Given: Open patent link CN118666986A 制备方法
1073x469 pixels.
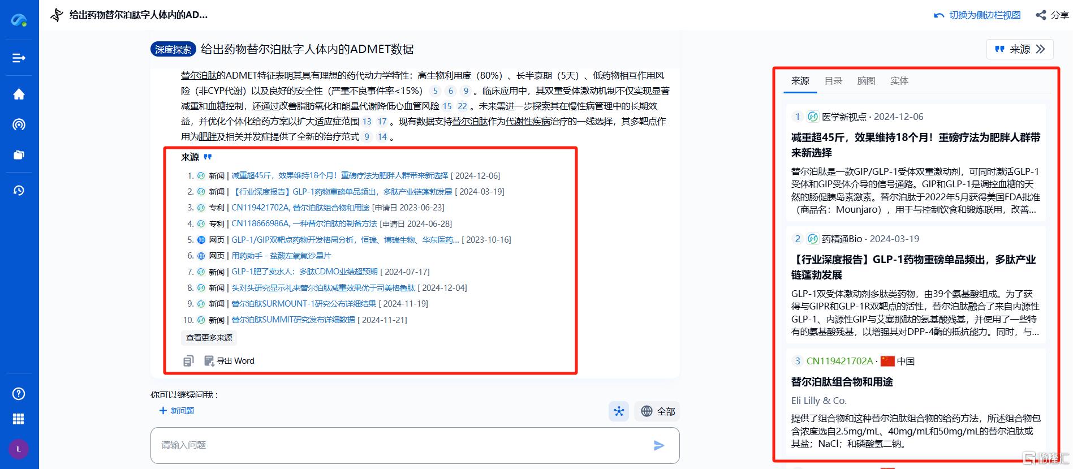Looking at the screenshot, I should click(x=304, y=223).
